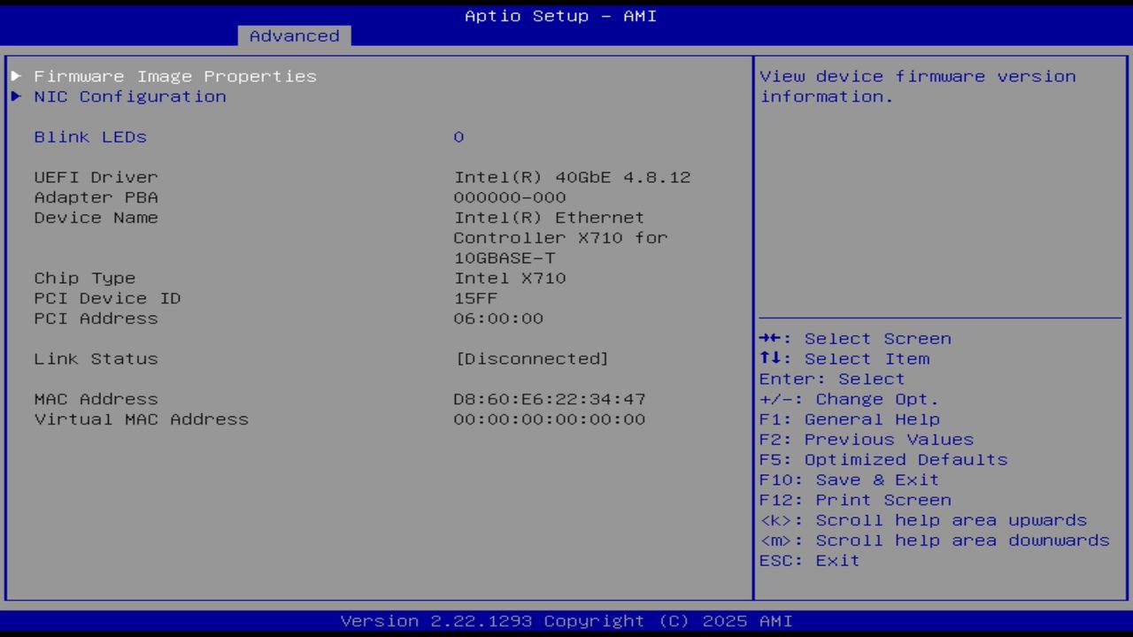Viewport: 1133px width, 637px height.
Task: Click the F10 Save and Exit help text
Action: click(x=849, y=480)
